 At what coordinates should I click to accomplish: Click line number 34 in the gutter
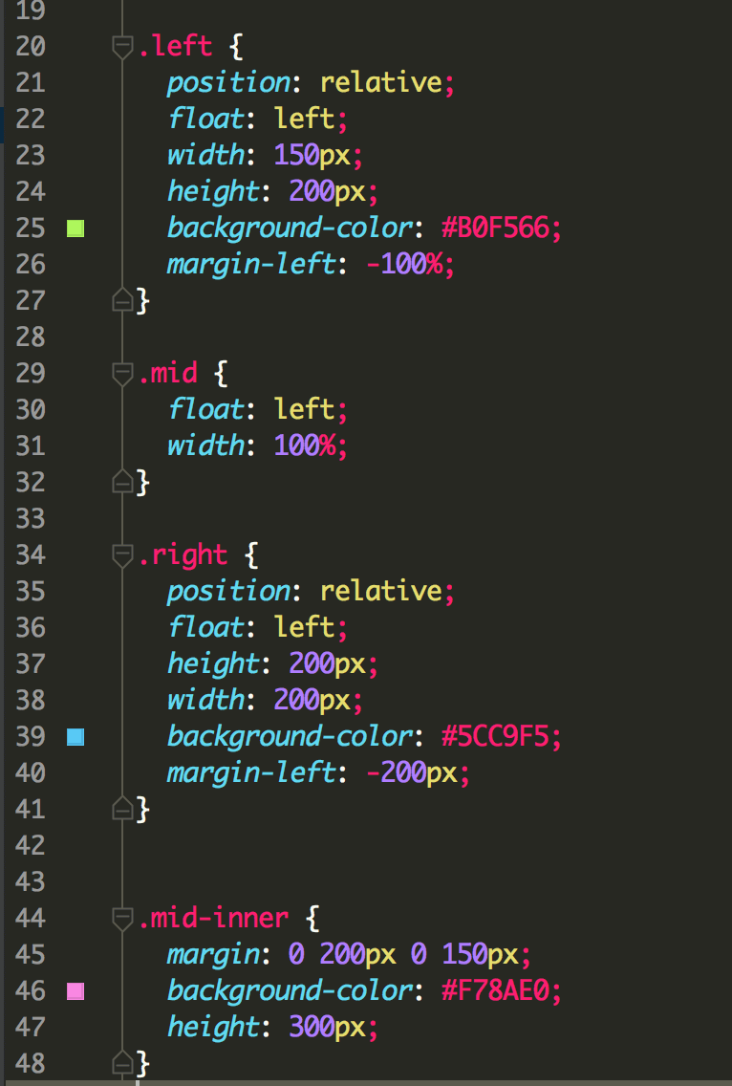point(31,555)
